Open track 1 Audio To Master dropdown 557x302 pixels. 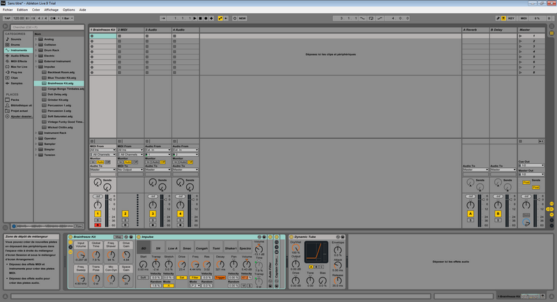coord(102,169)
